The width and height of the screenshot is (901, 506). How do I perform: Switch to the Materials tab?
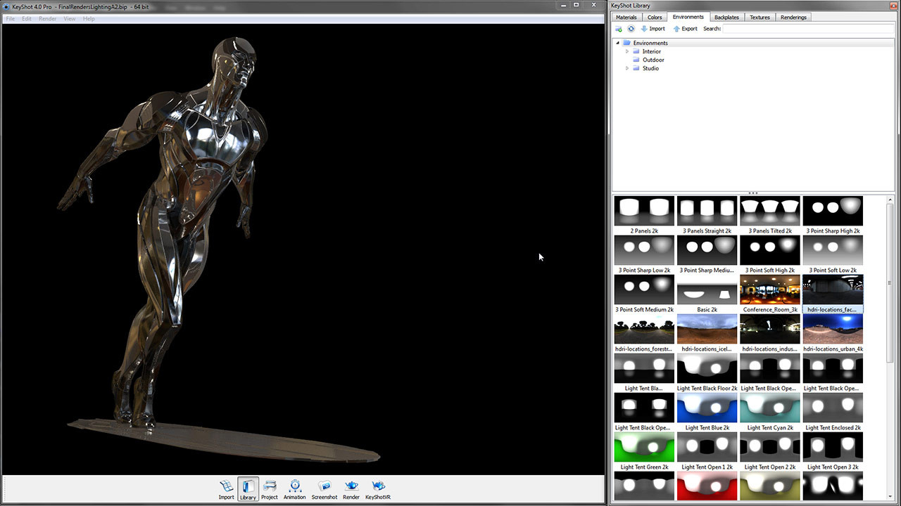626,17
